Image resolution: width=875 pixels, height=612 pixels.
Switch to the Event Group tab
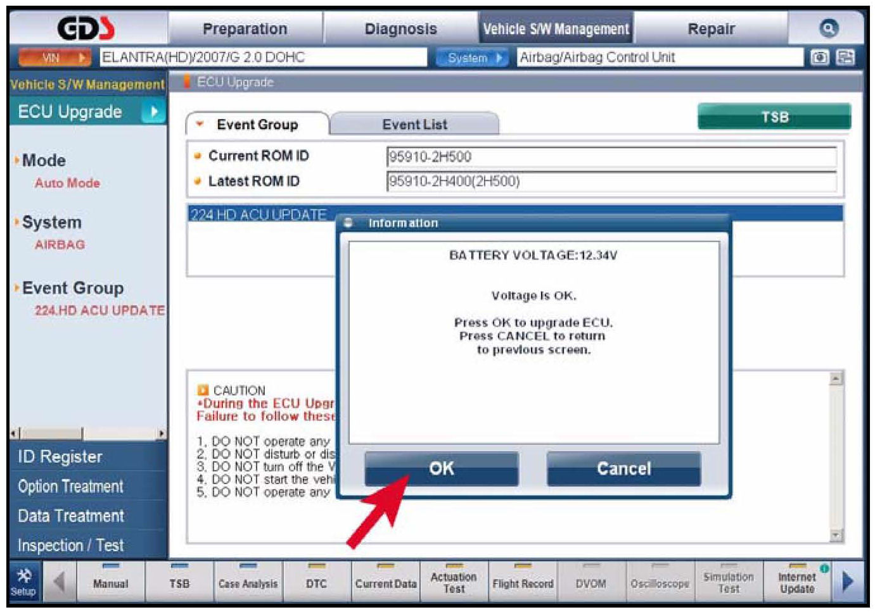pyautogui.click(x=257, y=124)
